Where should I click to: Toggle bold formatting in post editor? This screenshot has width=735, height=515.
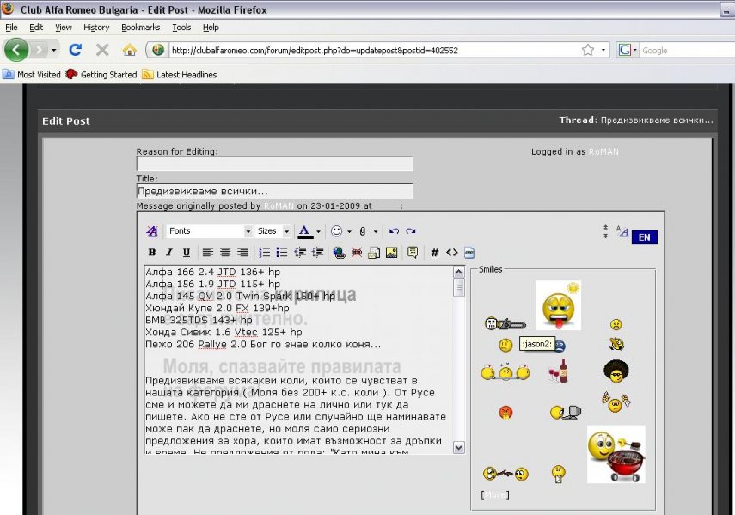click(x=152, y=253)
